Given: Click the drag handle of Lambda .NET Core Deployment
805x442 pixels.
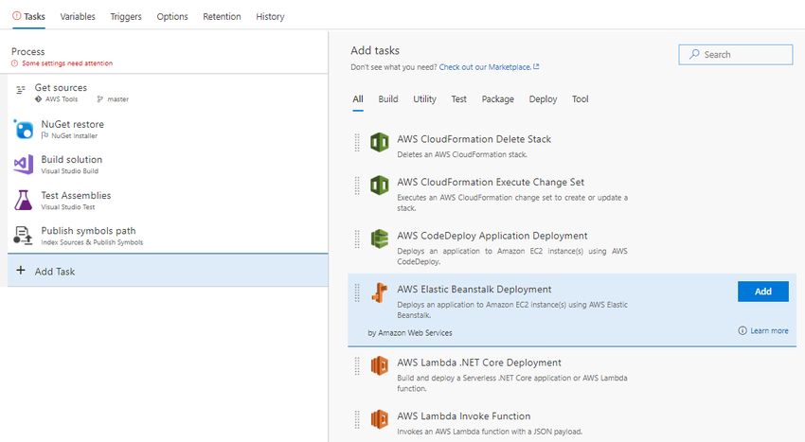Looking at the screenshot, I should 357,366.
